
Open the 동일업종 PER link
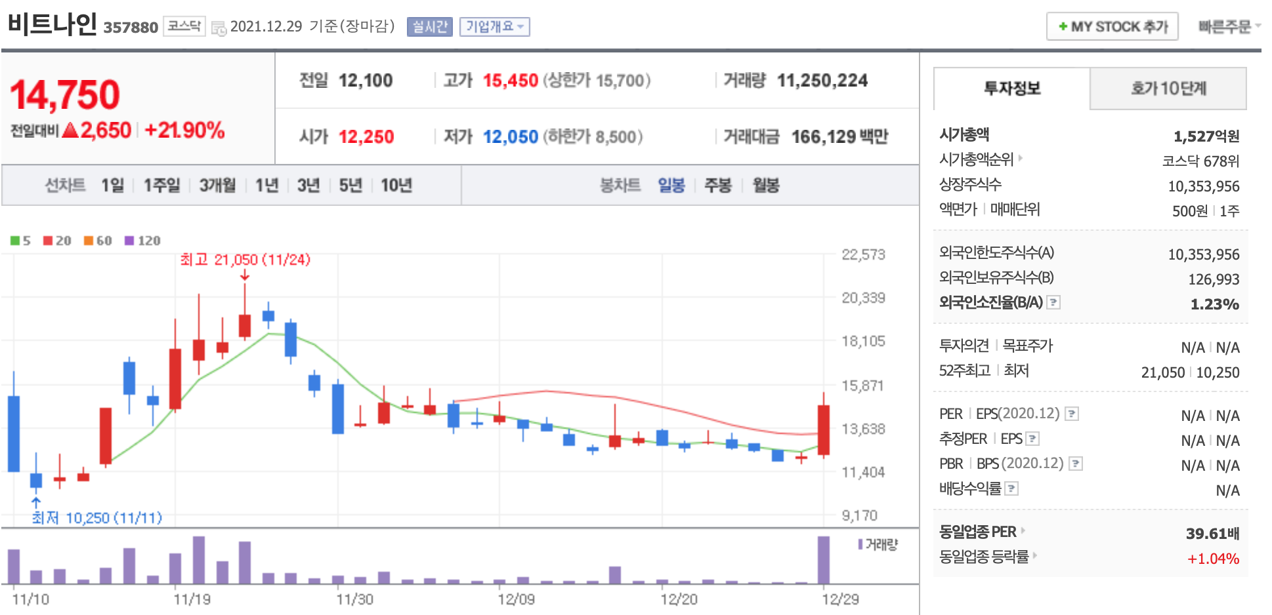click(x=977, y=532)
